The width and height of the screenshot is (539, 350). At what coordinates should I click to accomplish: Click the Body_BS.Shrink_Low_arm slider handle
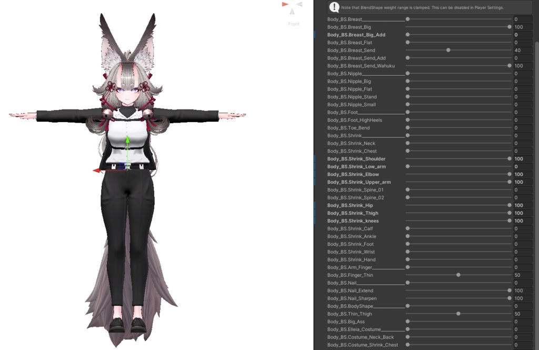point(408,166)
